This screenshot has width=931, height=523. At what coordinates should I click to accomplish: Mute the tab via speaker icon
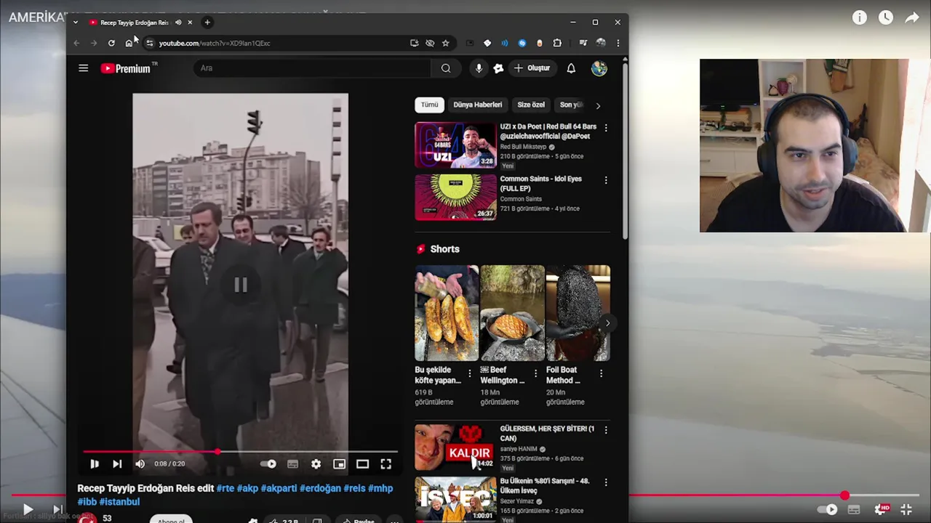[178, 23]
